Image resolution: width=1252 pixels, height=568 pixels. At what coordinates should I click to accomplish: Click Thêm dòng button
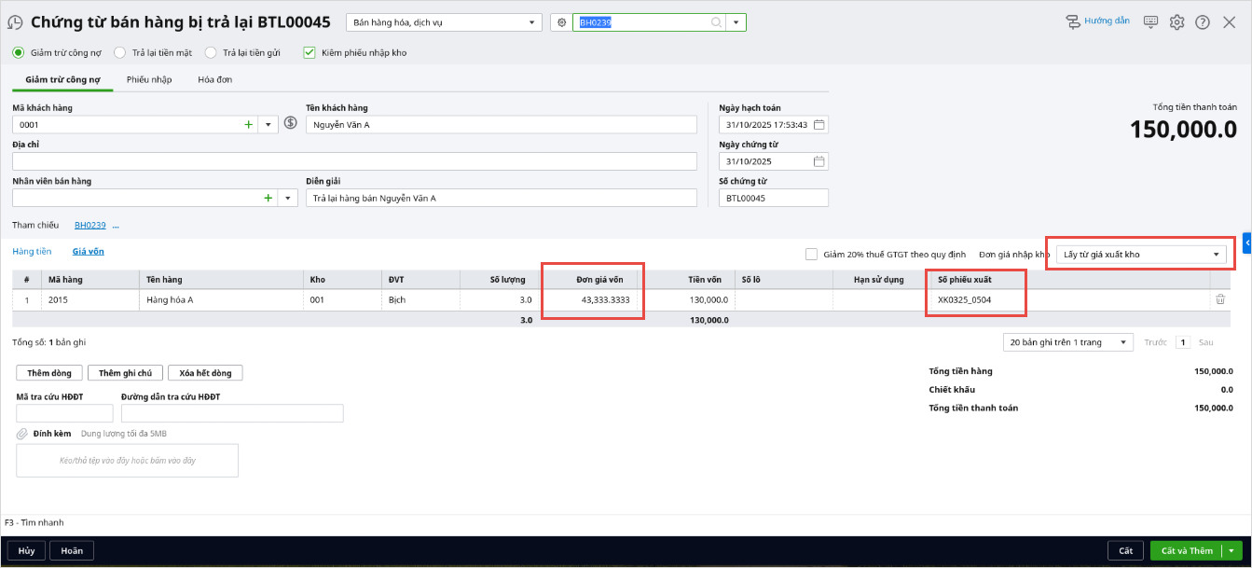click(49, 373)
